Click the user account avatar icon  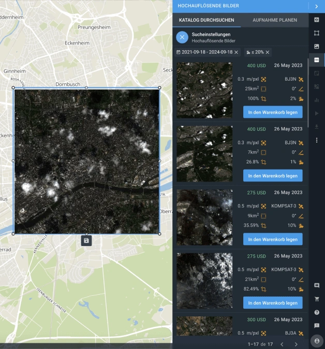317,341
